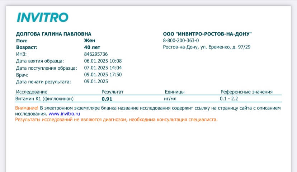Click the INVITRO logo
This screenshot has width=297, height=172.
(43, 18)
